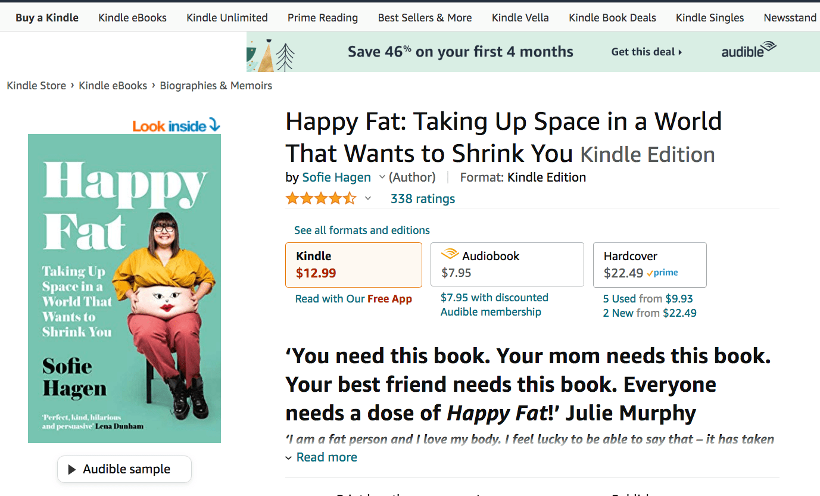Click the Audible logo in banner
820x496 pixels.
coord(749,51)
